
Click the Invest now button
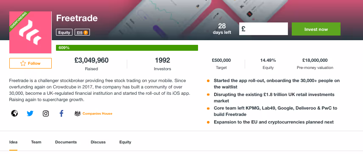[316, 29]
